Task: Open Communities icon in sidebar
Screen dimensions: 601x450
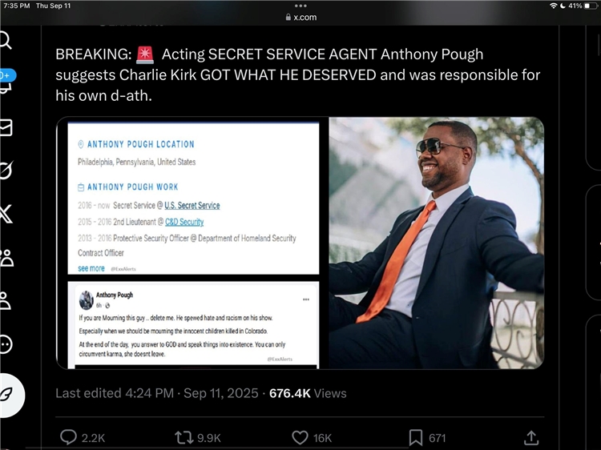Action: point(6,258)
